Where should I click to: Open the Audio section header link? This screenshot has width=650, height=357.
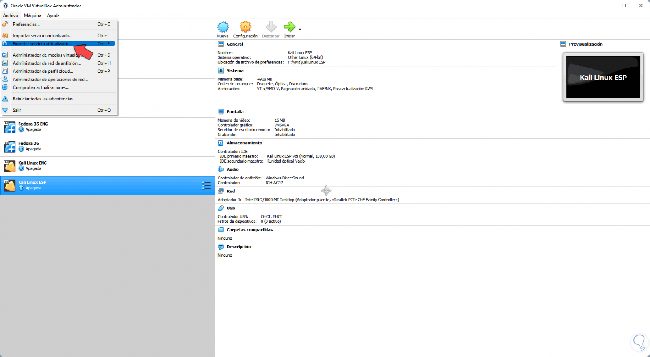(232, 170)
